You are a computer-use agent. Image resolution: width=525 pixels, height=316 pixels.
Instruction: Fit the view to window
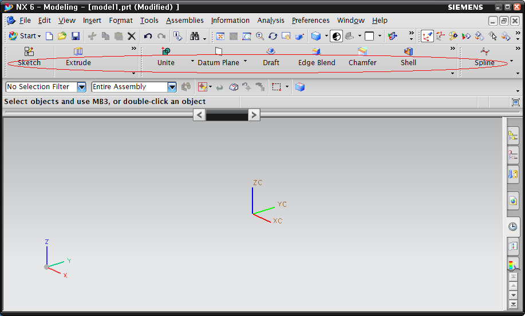coord(220,36)
